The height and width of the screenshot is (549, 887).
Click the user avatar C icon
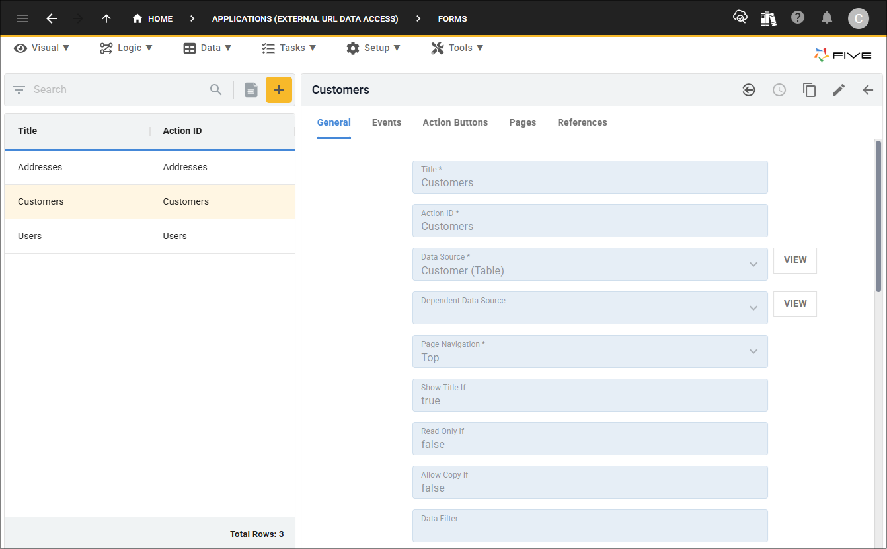(858, 18)
